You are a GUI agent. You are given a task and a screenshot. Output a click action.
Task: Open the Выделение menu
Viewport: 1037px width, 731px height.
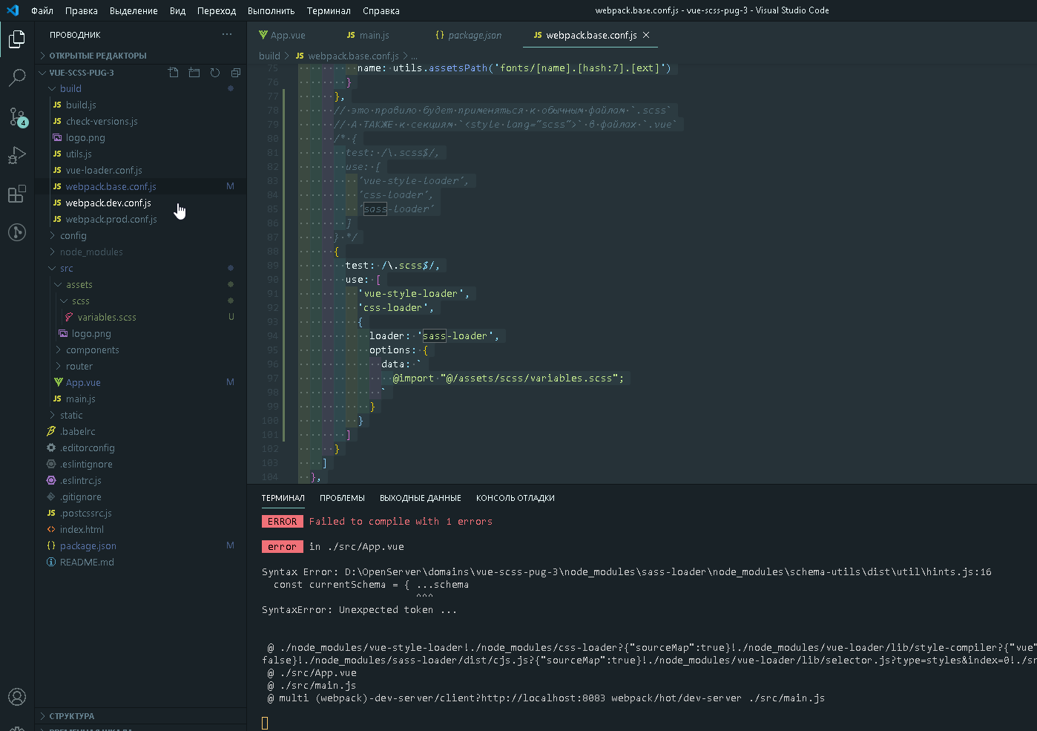point(134,11)
